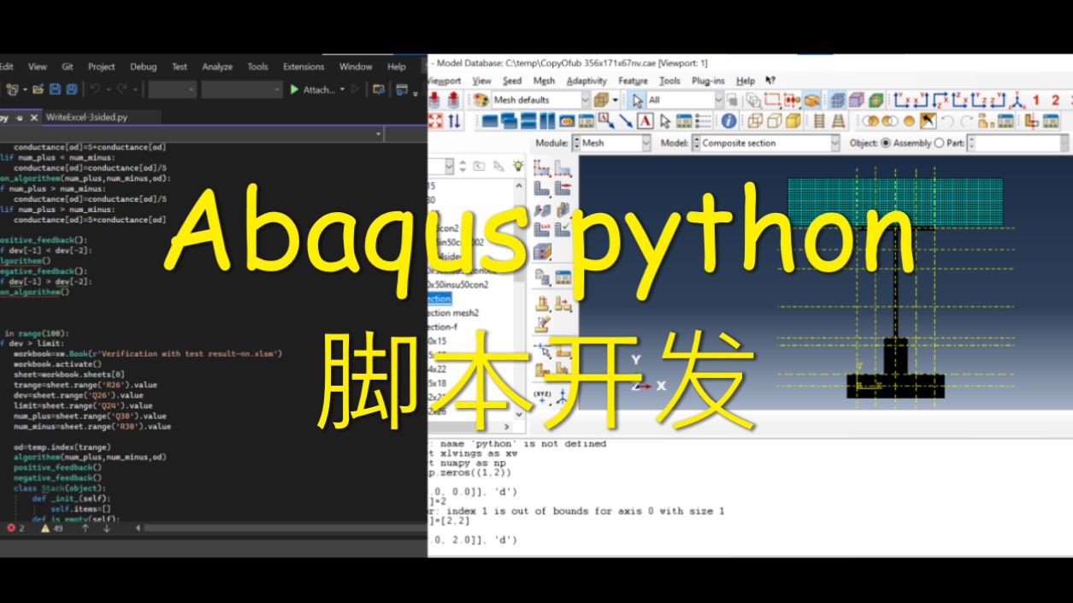Click the Seed part instance icon in Abaqus toolbox
The width and height of the screenshot is (1073, 603).
[x=542, y=168]
